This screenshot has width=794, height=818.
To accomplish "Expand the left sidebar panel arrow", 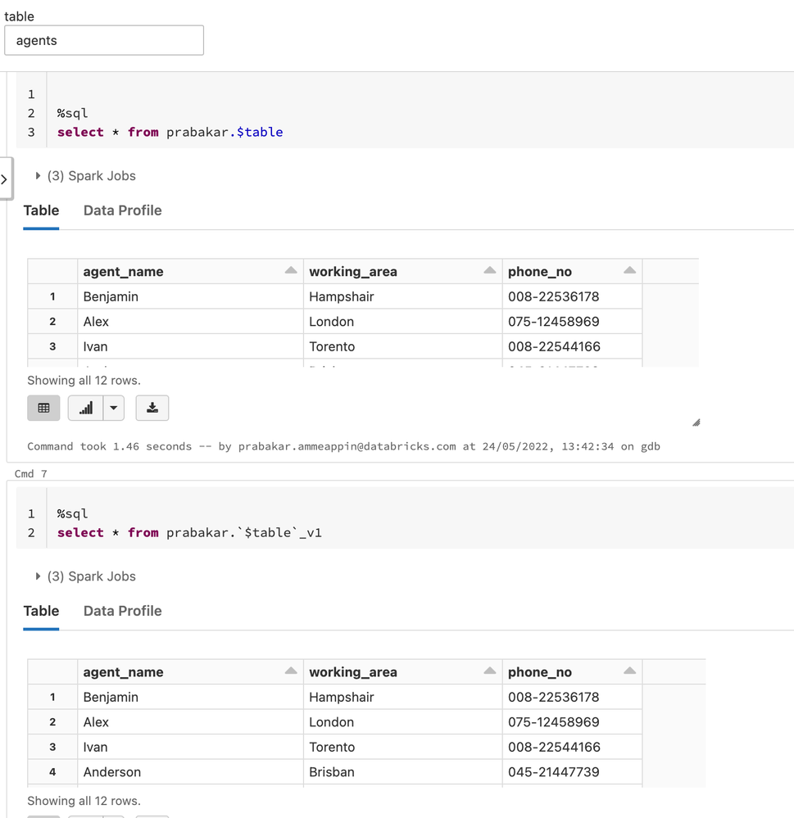I will 4,179.
